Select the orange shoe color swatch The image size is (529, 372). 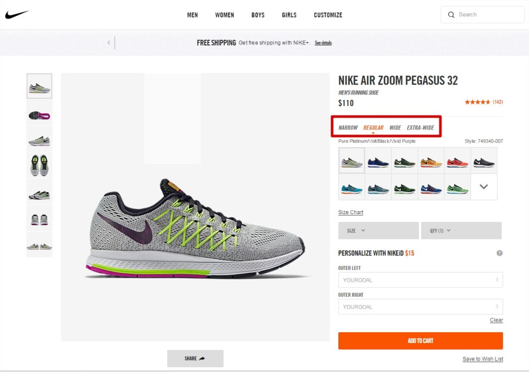coord(431,163)
